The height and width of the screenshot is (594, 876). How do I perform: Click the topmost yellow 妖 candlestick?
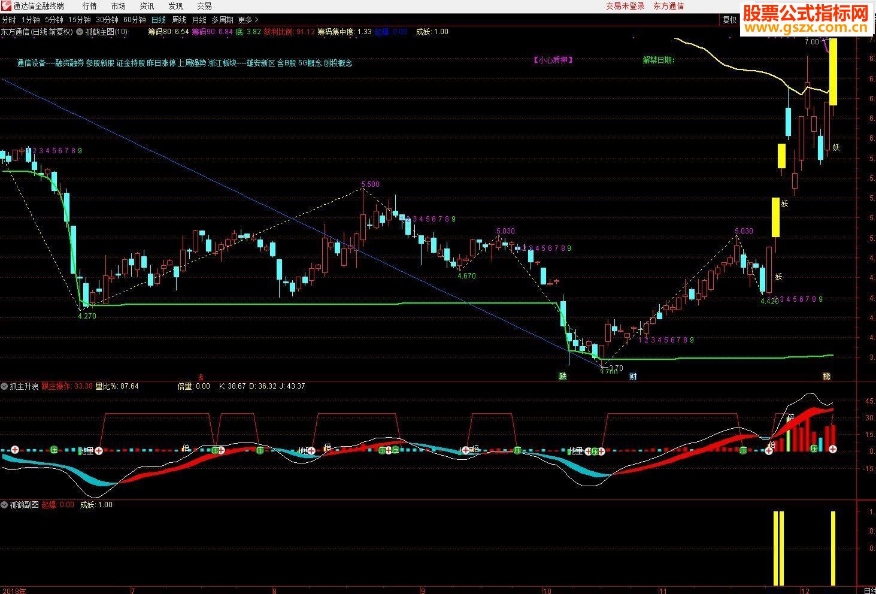pos(833,72)
